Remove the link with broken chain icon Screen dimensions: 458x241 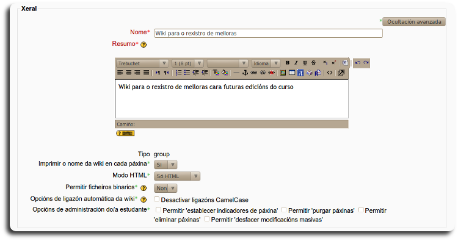tap(263, 73)
